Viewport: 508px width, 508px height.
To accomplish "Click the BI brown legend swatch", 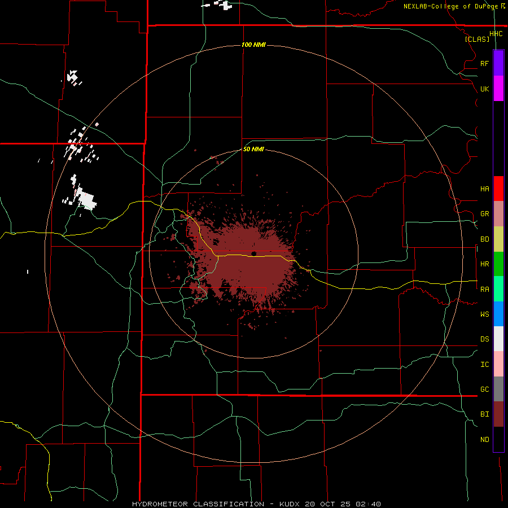I will (498, 414).
